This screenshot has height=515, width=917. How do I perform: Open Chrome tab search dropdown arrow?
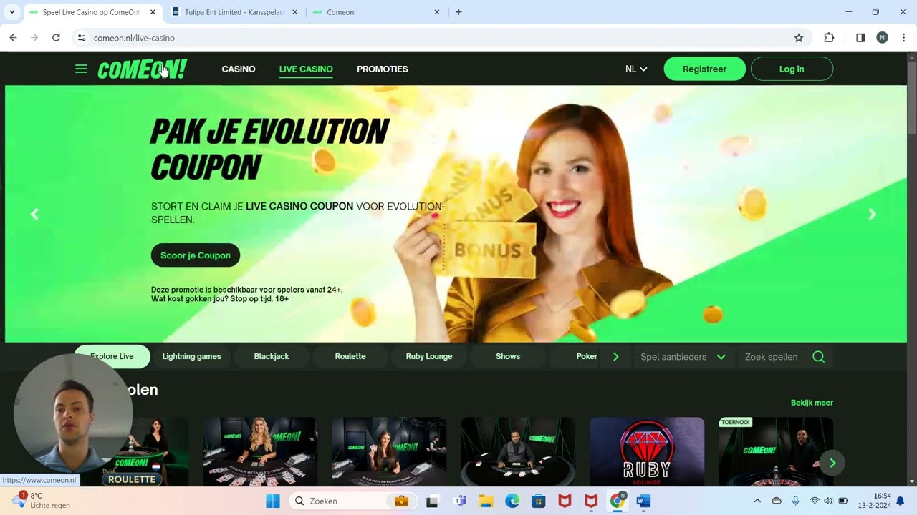(11, 12)
